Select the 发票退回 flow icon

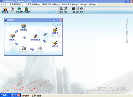point(23,28)
